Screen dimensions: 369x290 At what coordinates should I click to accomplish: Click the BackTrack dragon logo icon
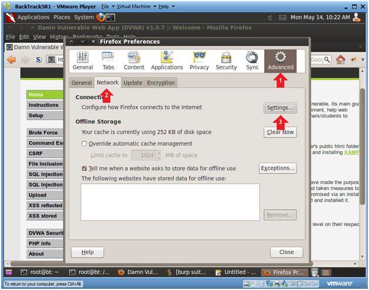(x=11, y=18)
